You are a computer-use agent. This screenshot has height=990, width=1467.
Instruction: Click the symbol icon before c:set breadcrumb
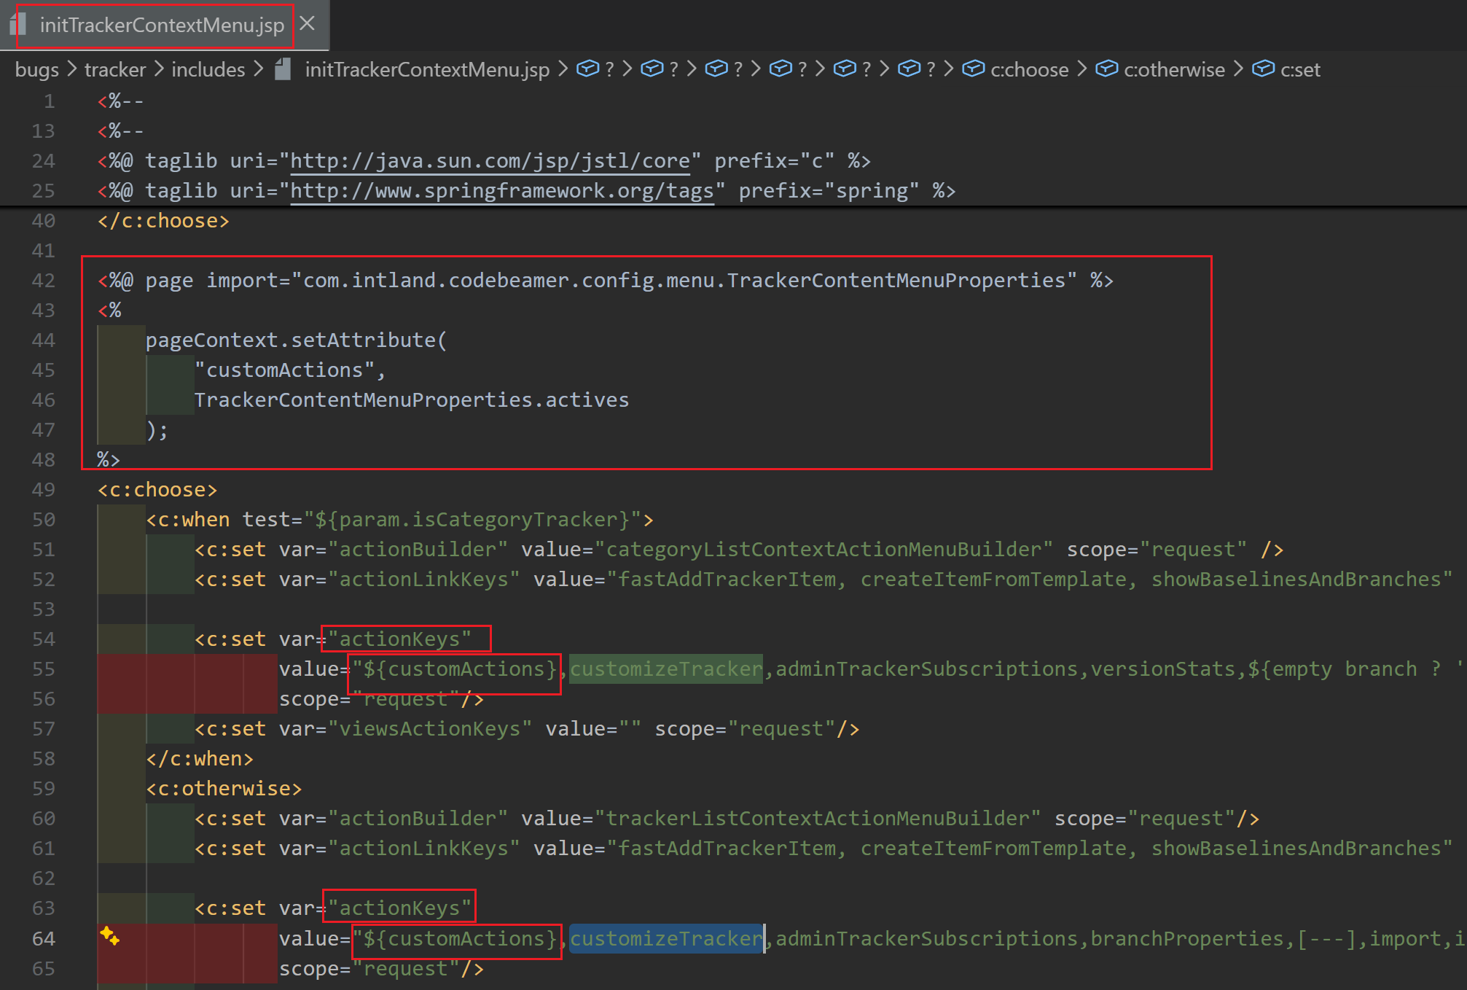tap(1263, 69)
